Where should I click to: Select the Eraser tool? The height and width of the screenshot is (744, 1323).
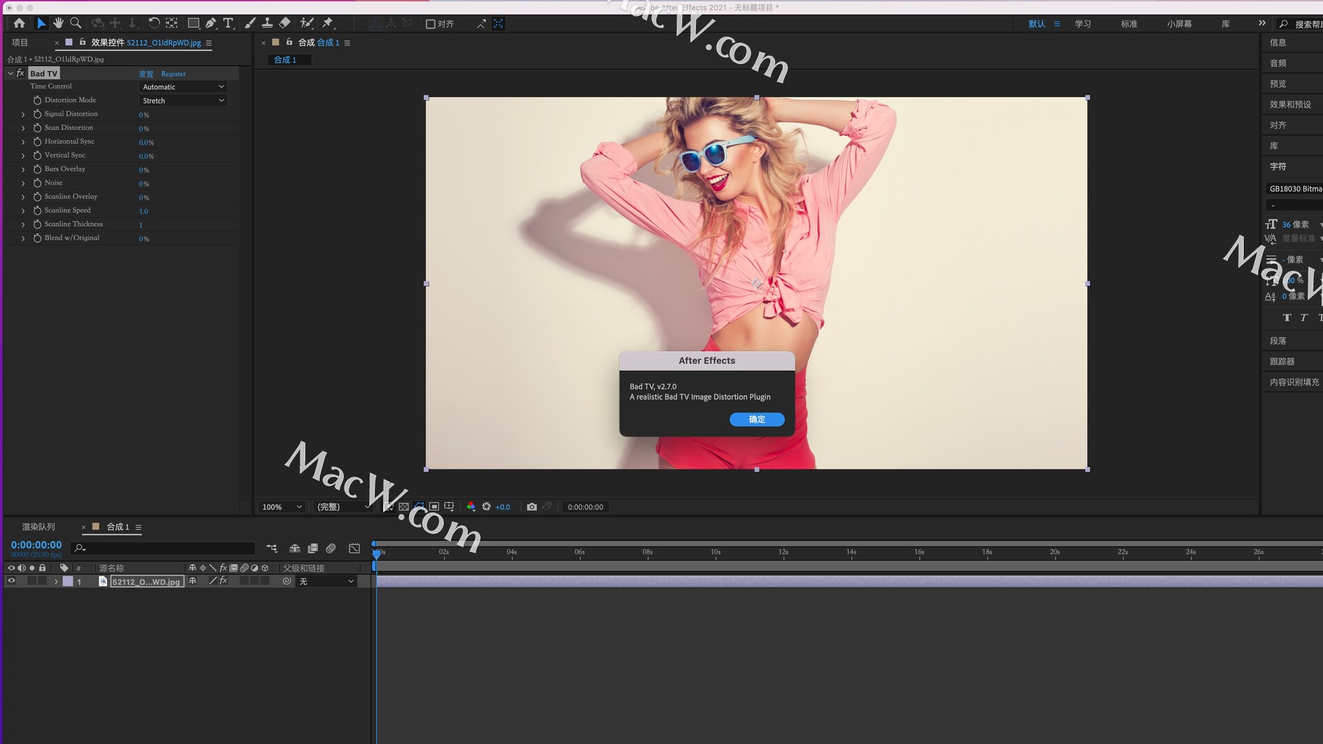tap(285, 23)
